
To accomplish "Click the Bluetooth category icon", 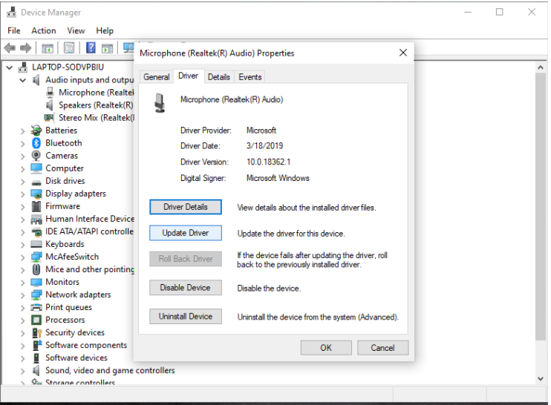I will tap(36, 143).
